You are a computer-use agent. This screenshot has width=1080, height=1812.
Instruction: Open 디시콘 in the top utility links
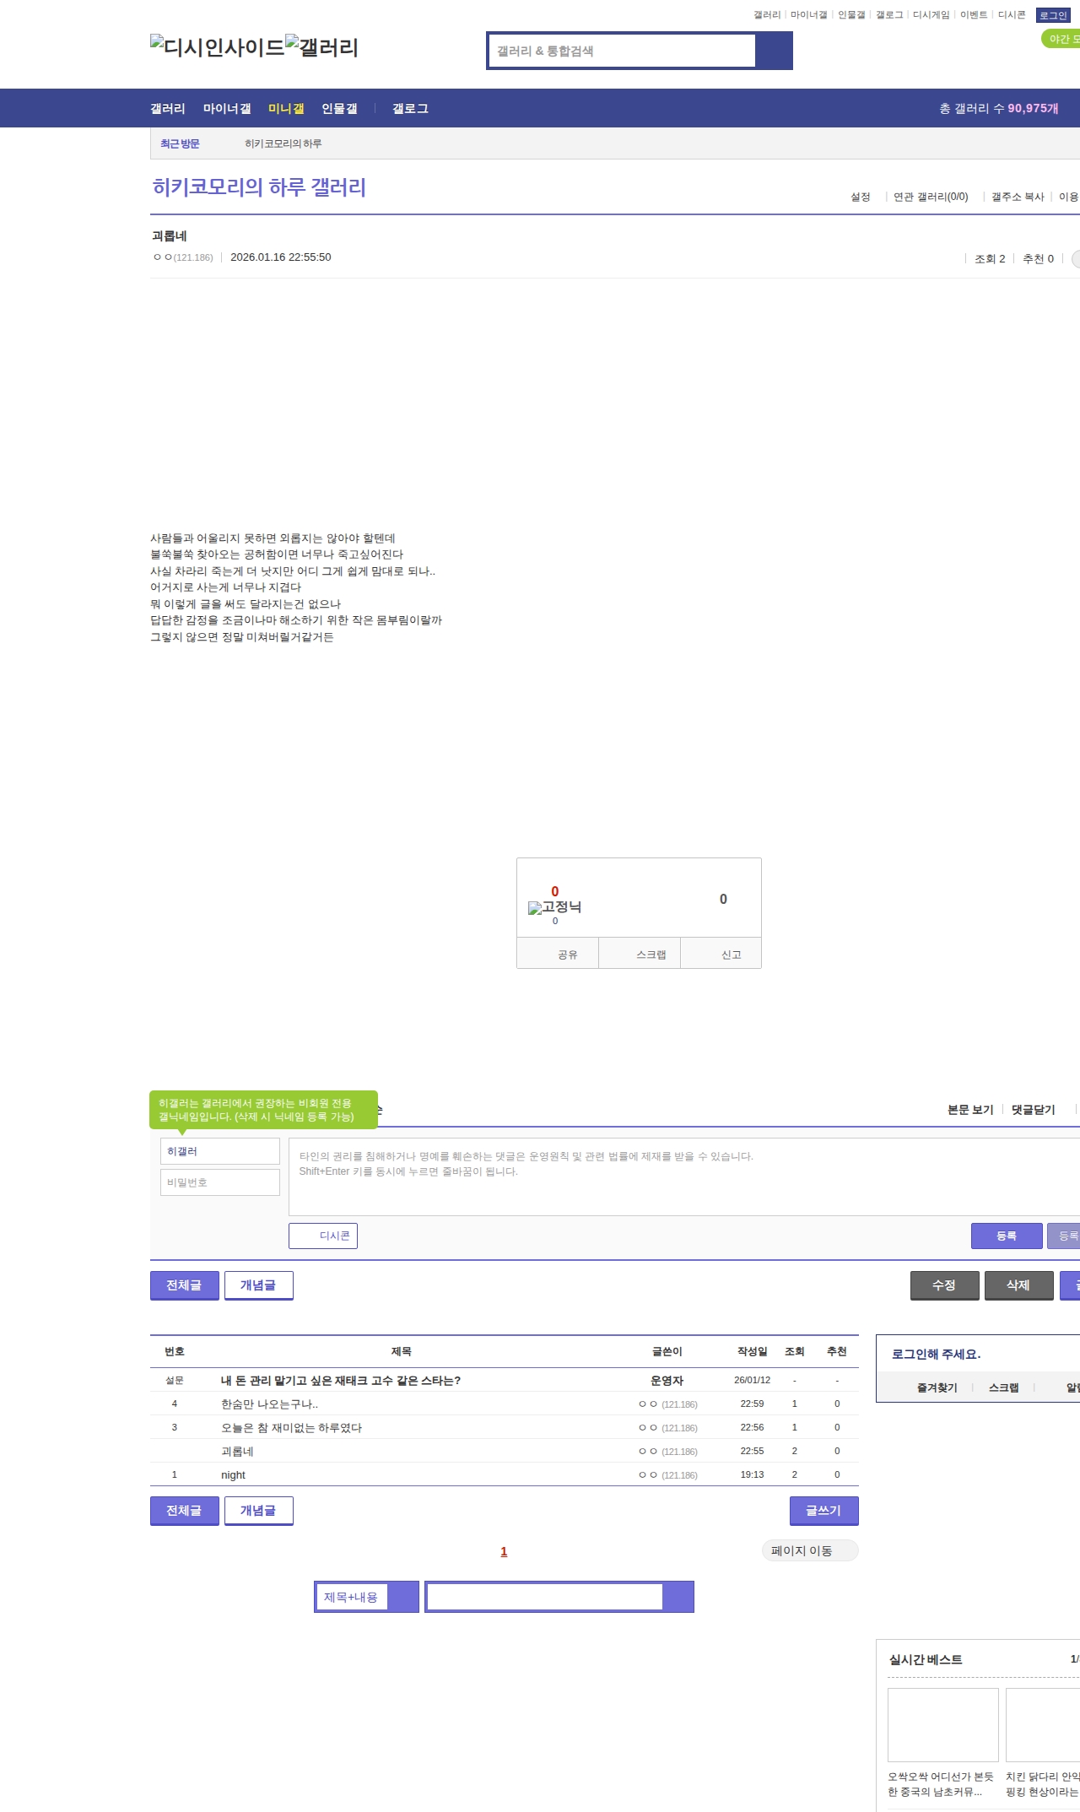click(1012, 15)
